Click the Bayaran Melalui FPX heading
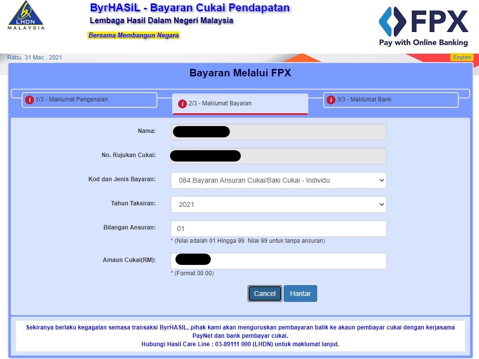The width and height of the screenshot is (479, 359). (x=240, y=73)
